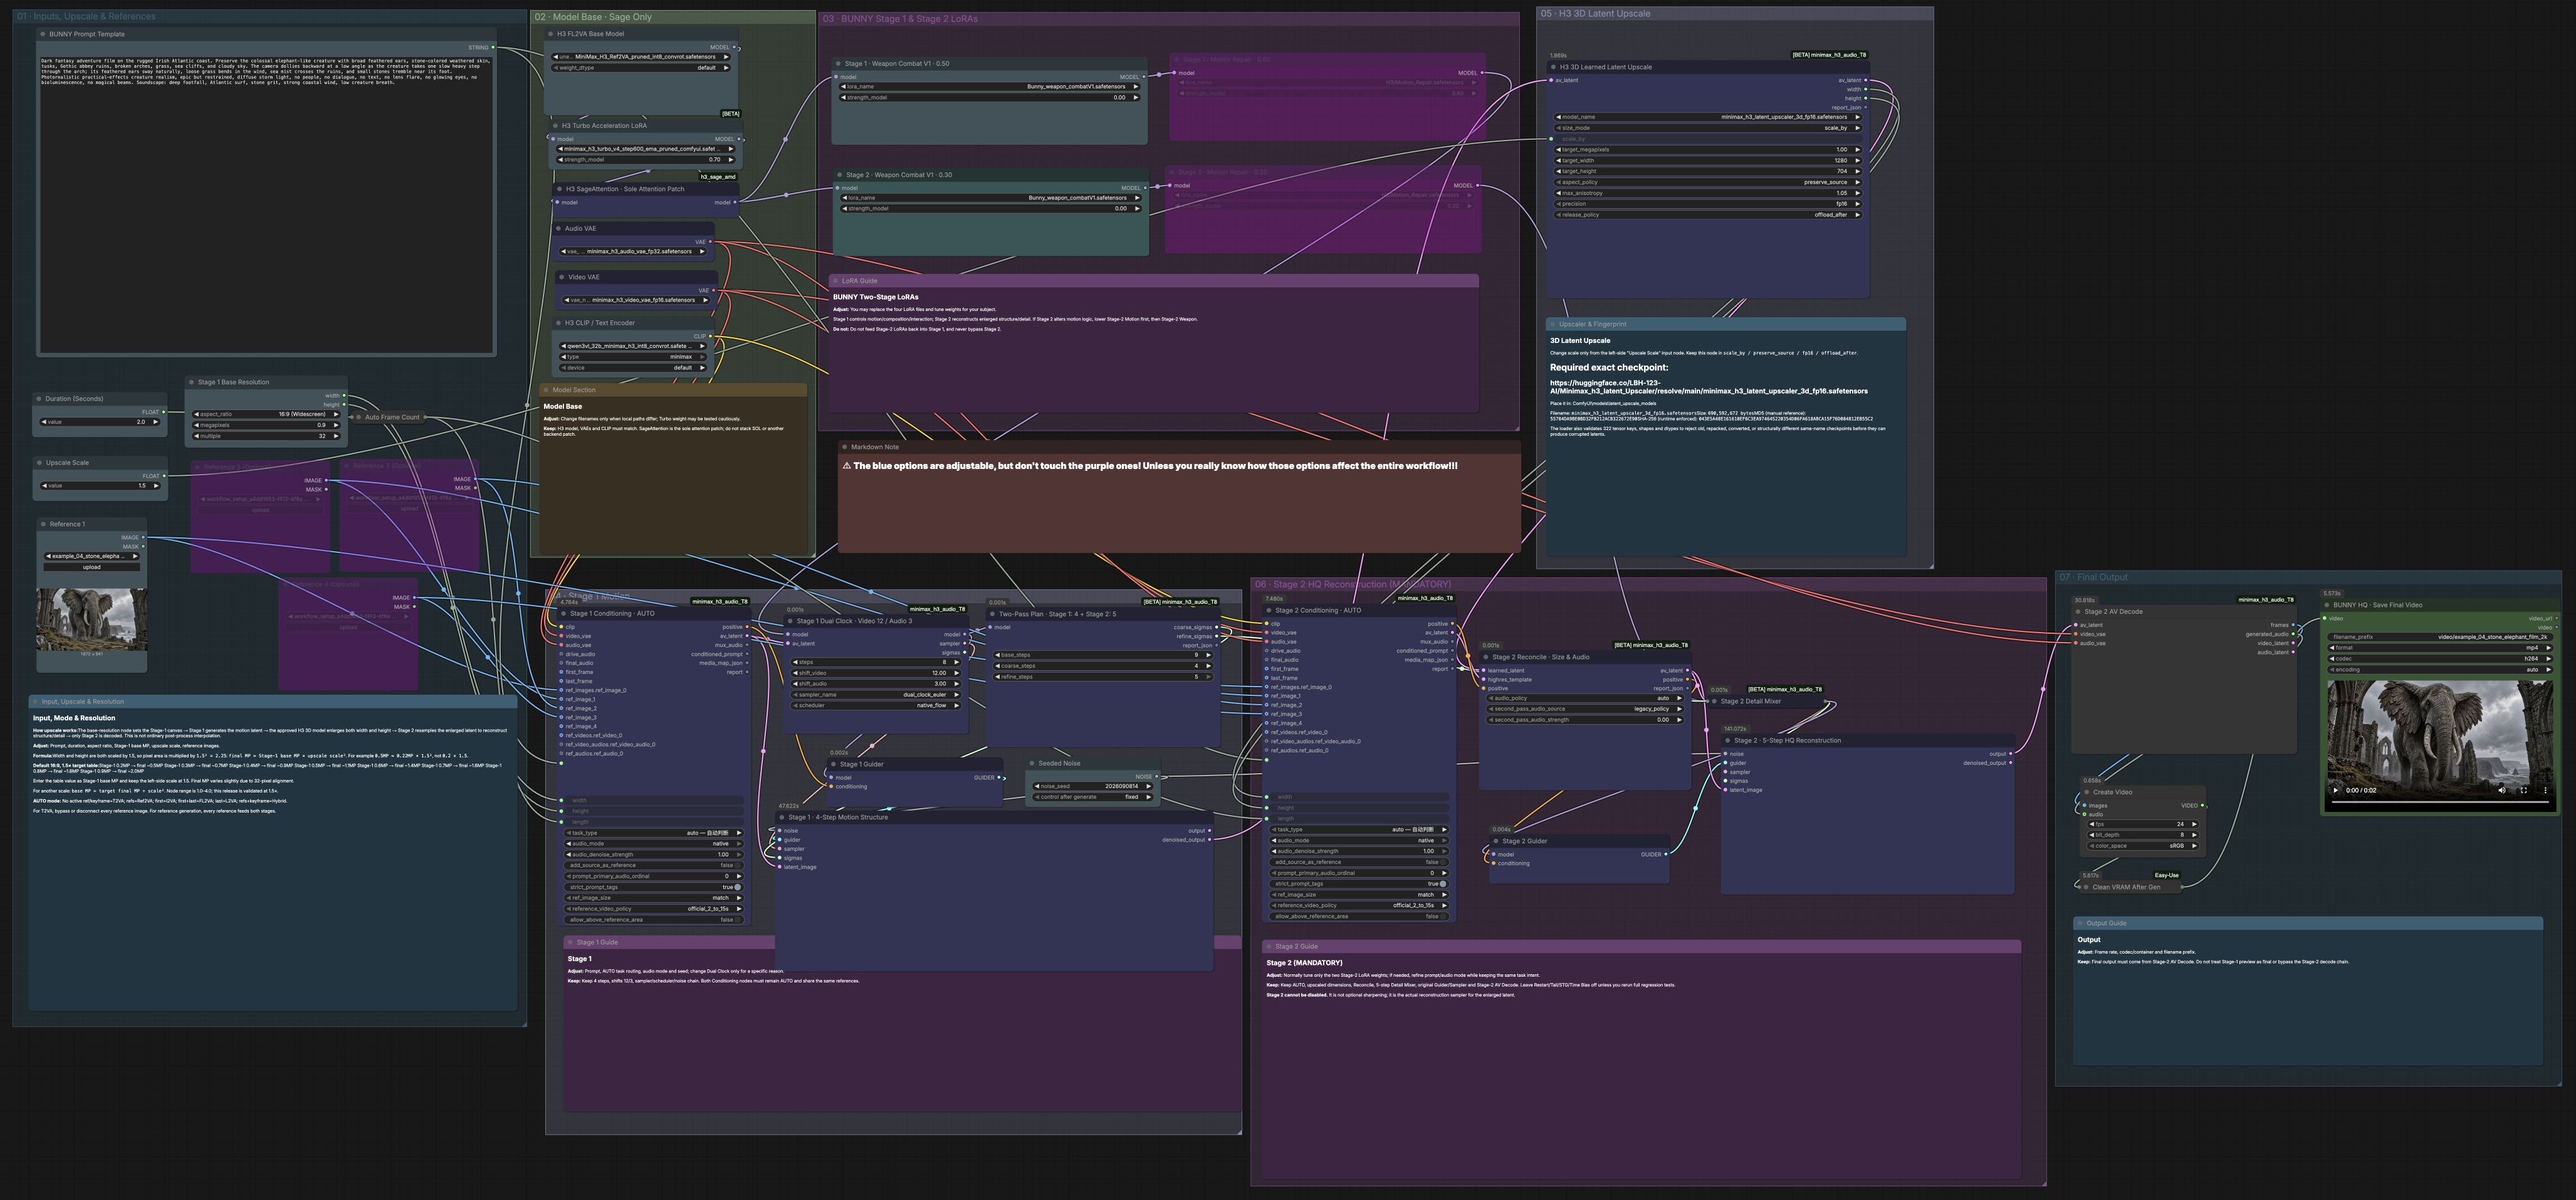Screen dimensions: 2576x1200
Task: Collapse the Audio VAE node using its dot
Action: (x=558, y=228)
